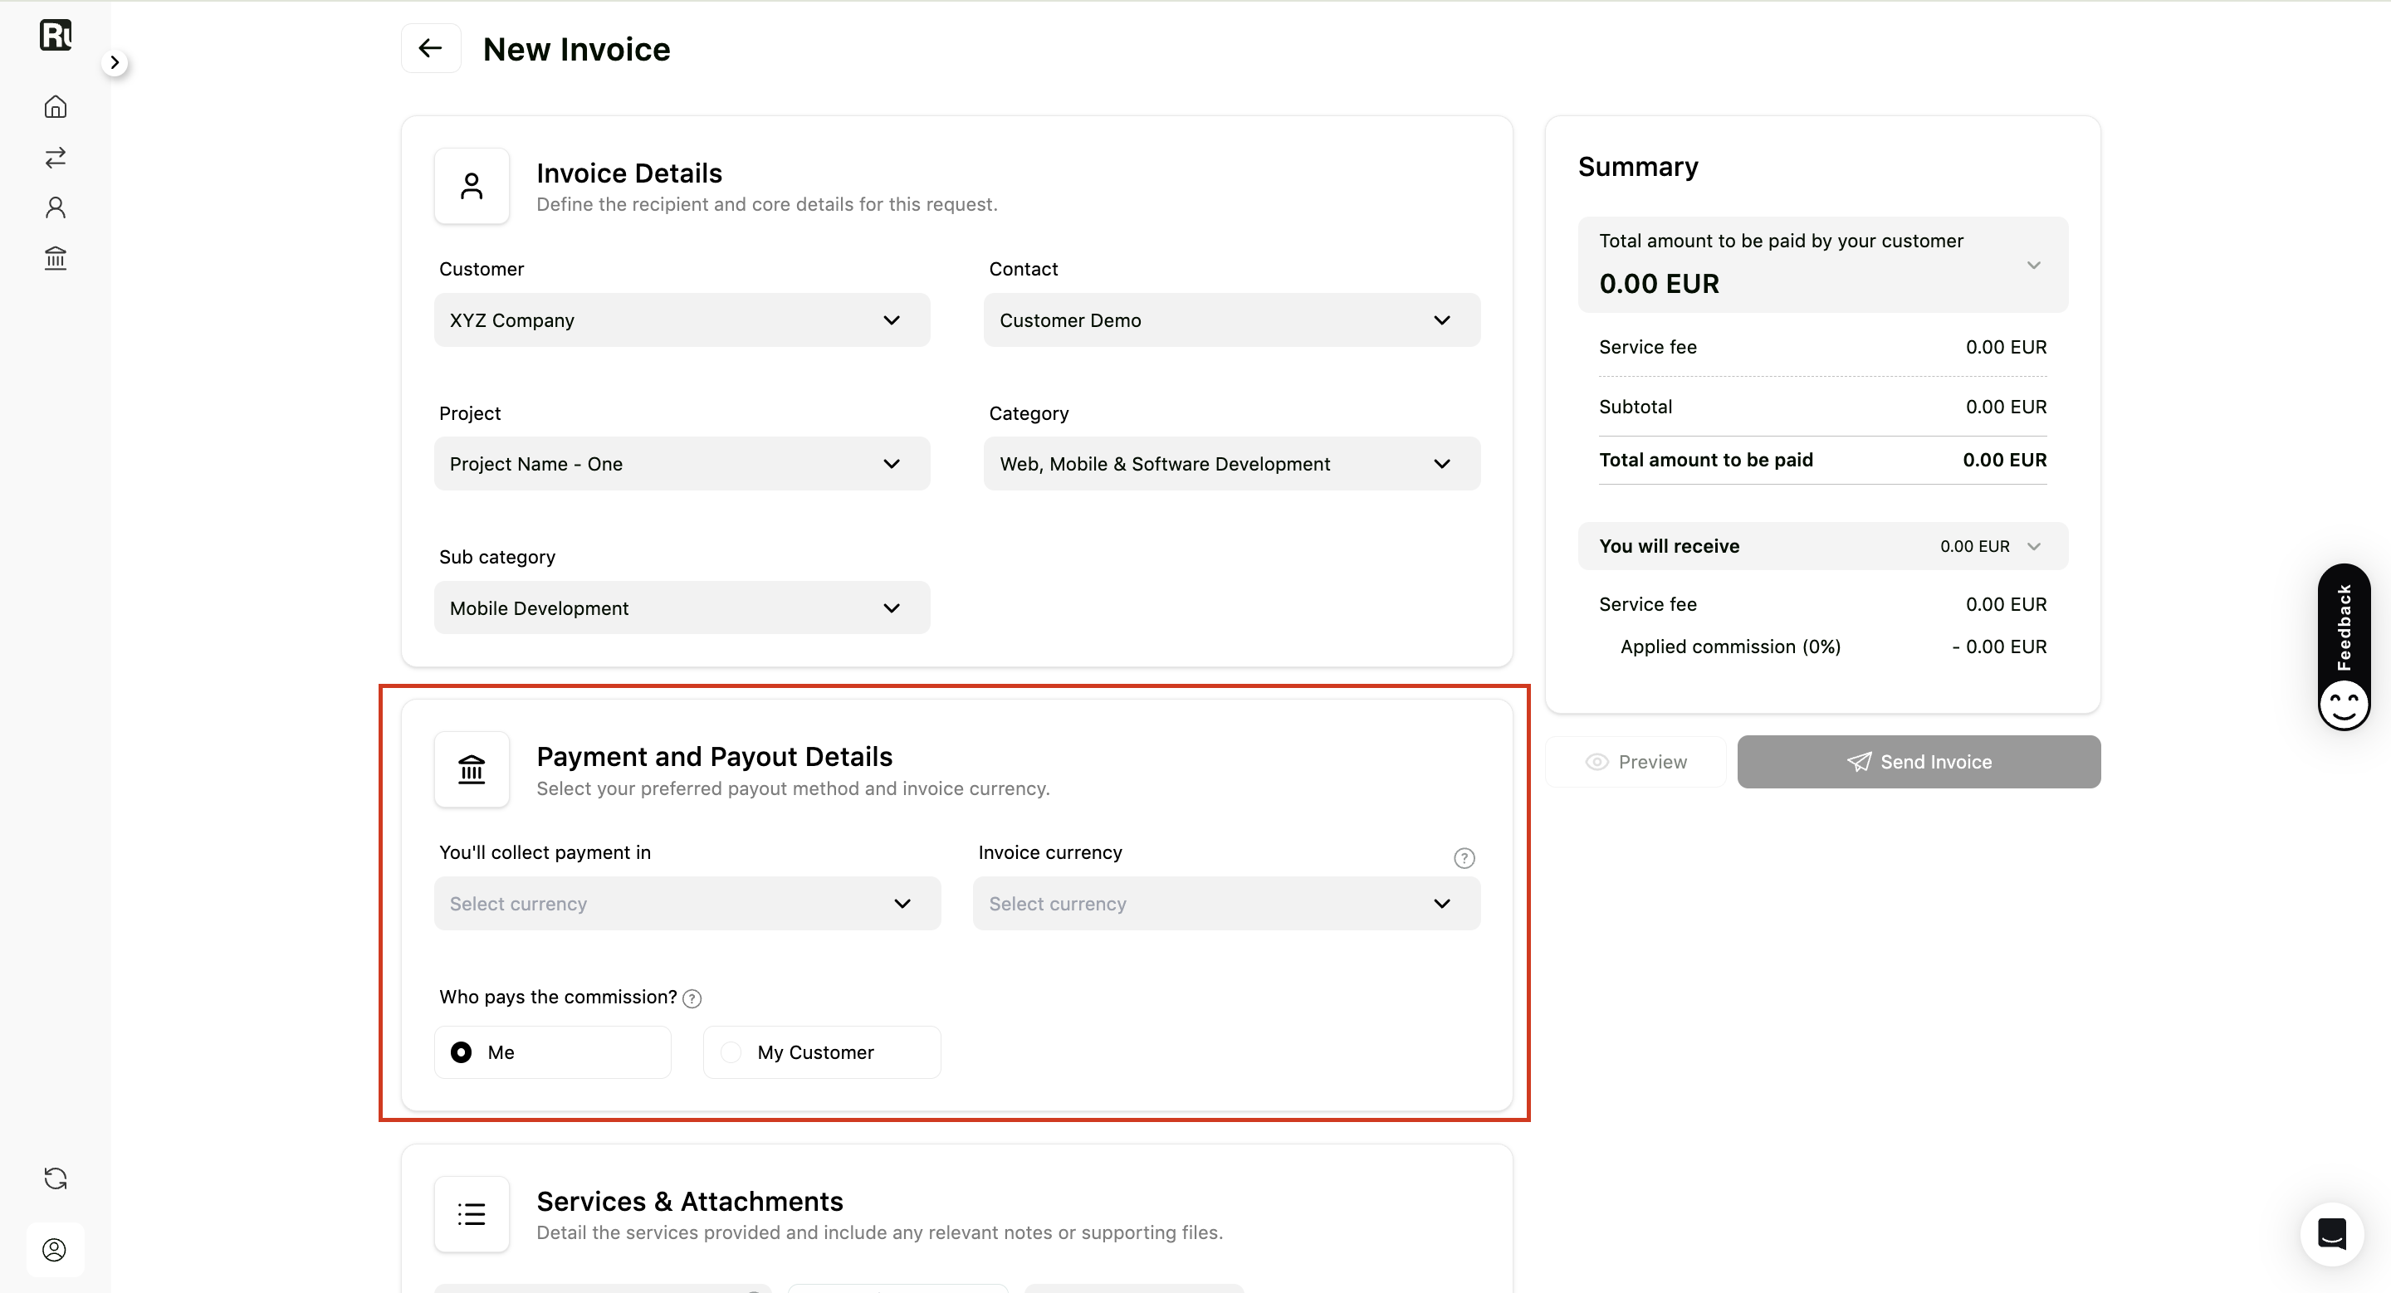
Task: Expand the You will receive section
Action: pyautogui.click(x=1822, y=546)
